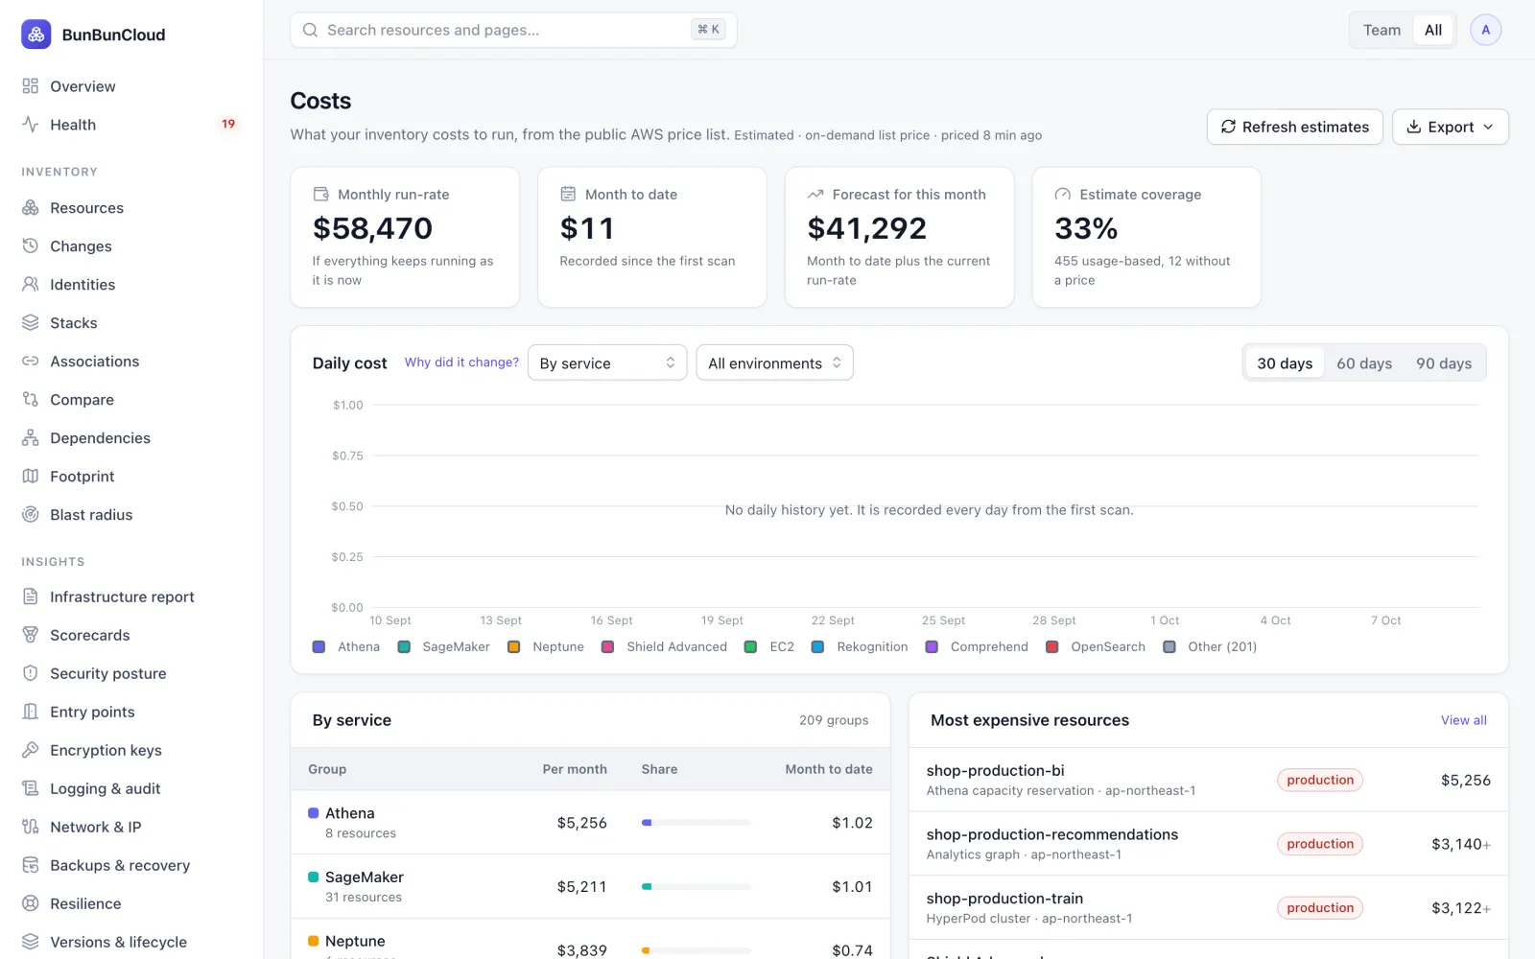Image resolution: width=1535 pixels, height=959 pixels.
Task: Switch scope toggle to All
Action: [x=1433, y=30]
